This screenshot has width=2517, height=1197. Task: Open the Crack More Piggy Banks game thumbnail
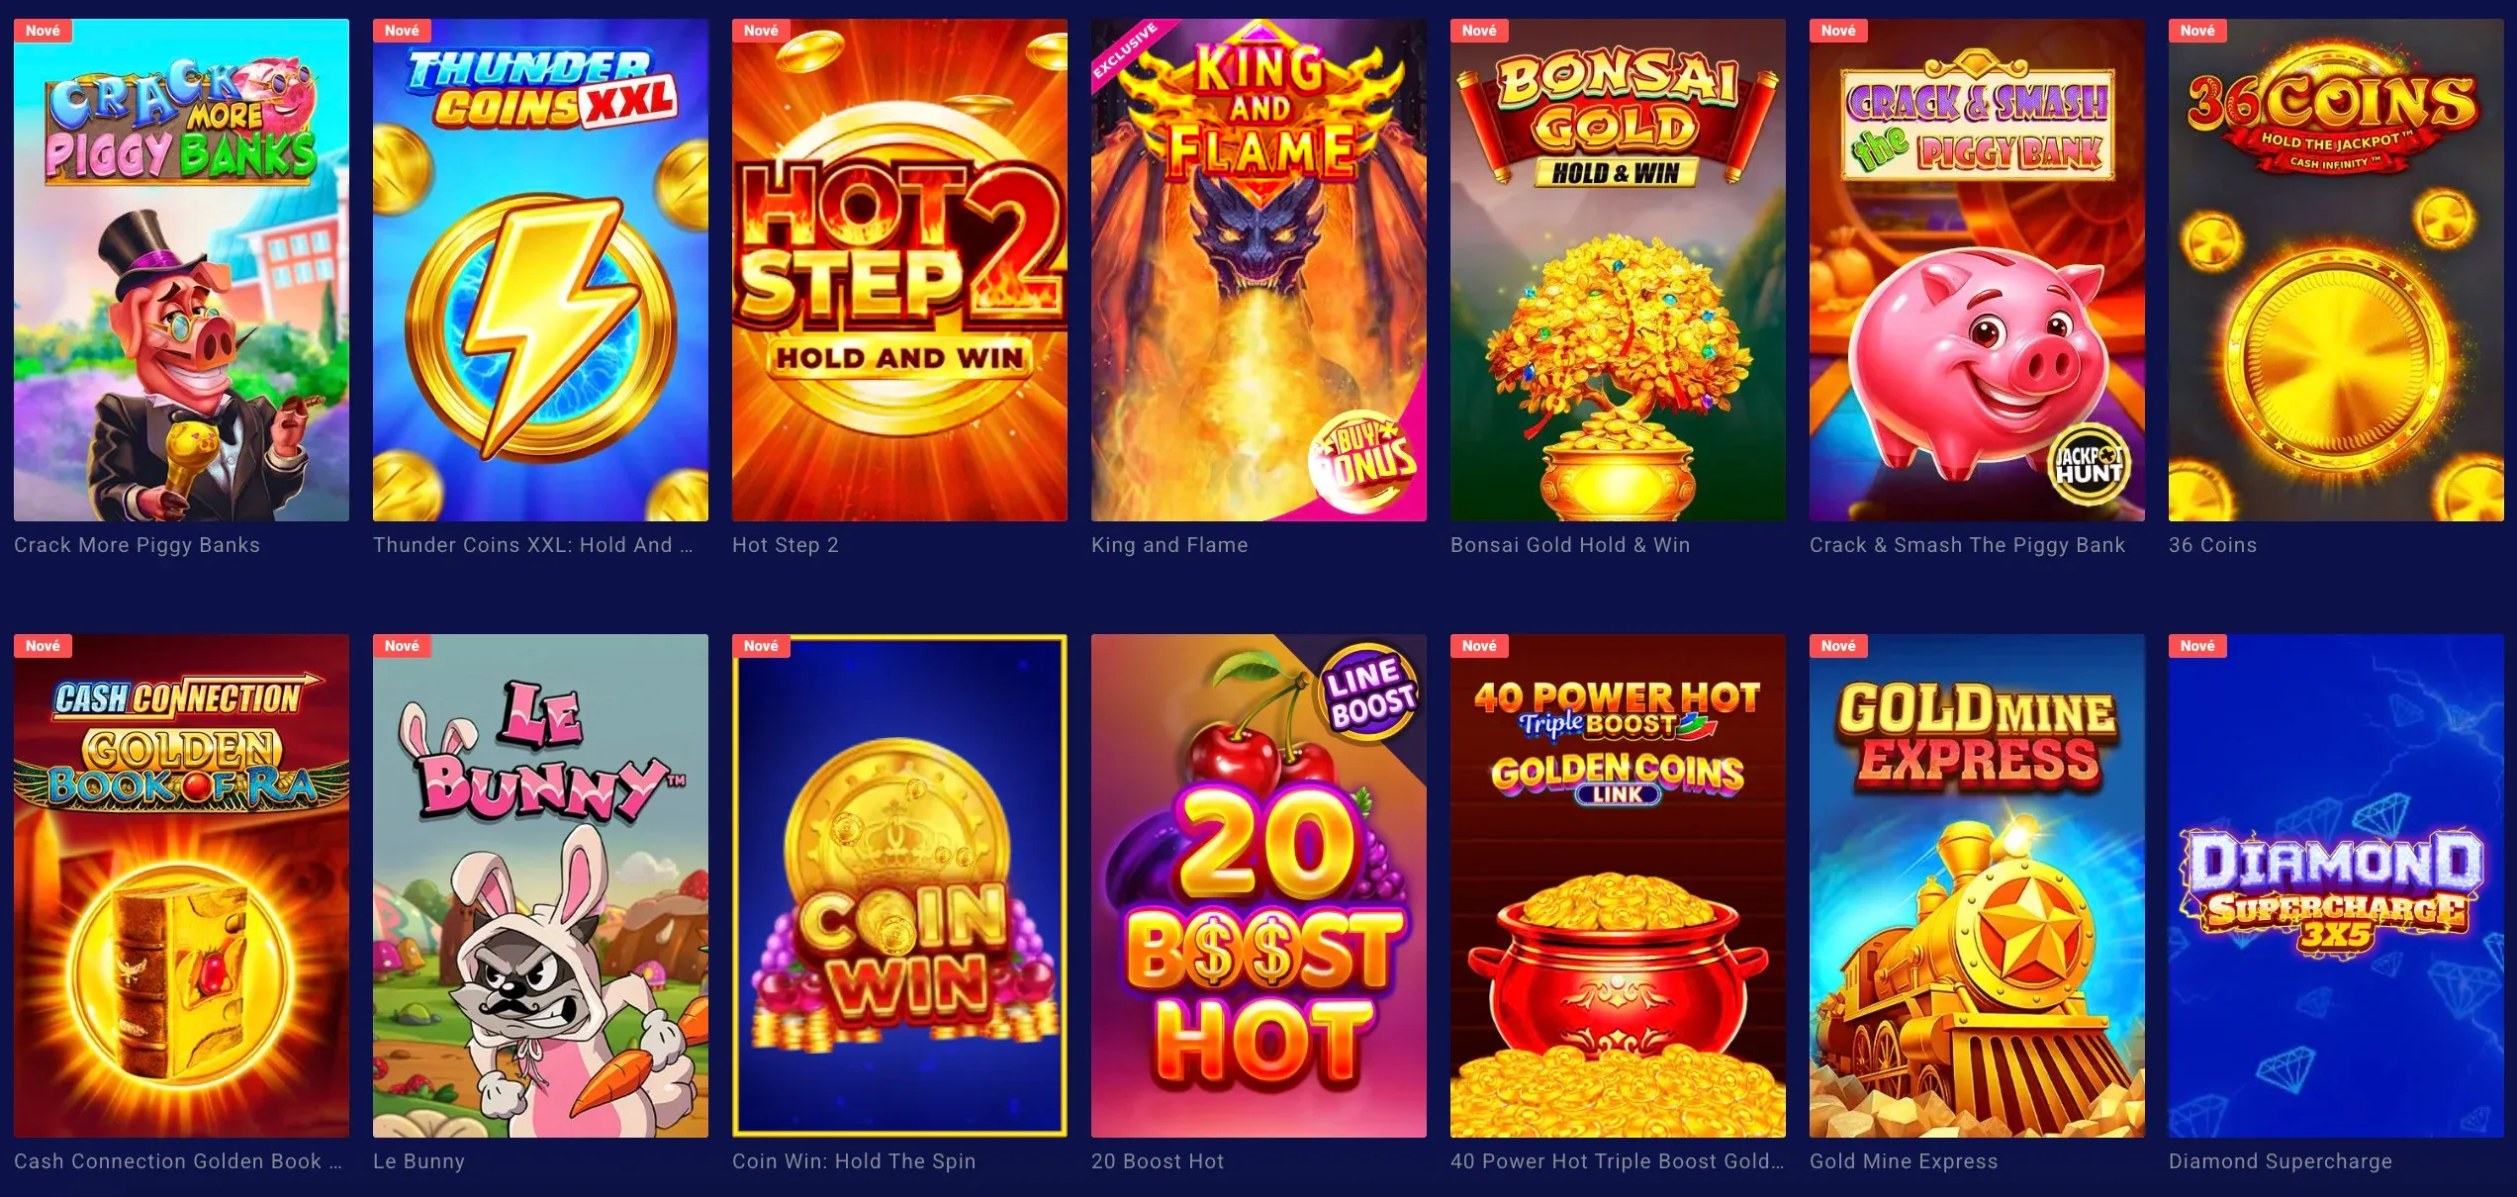point(181,270)
